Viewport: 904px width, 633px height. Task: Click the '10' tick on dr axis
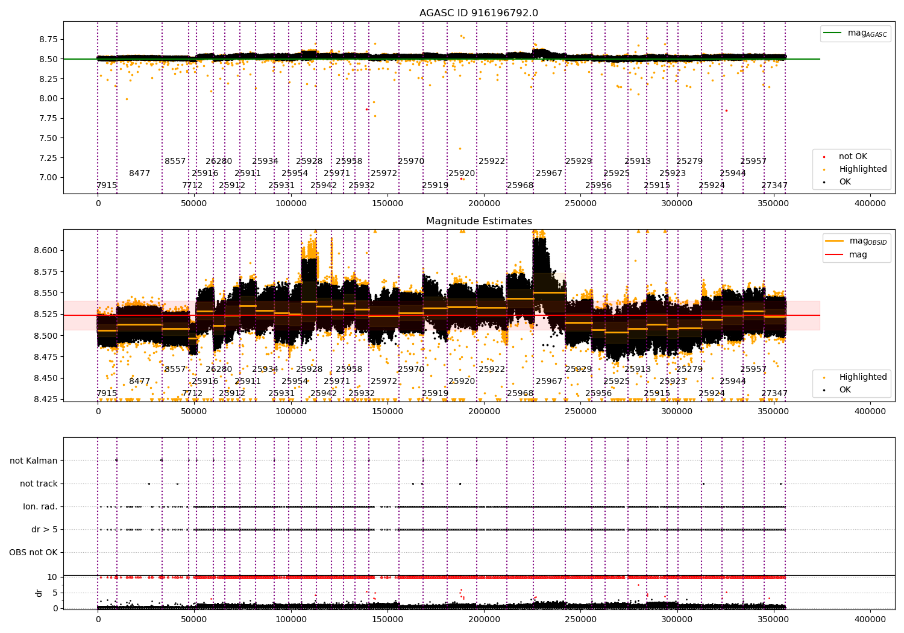(53, 577)
